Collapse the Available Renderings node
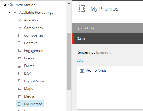 (x=9, y=13)
